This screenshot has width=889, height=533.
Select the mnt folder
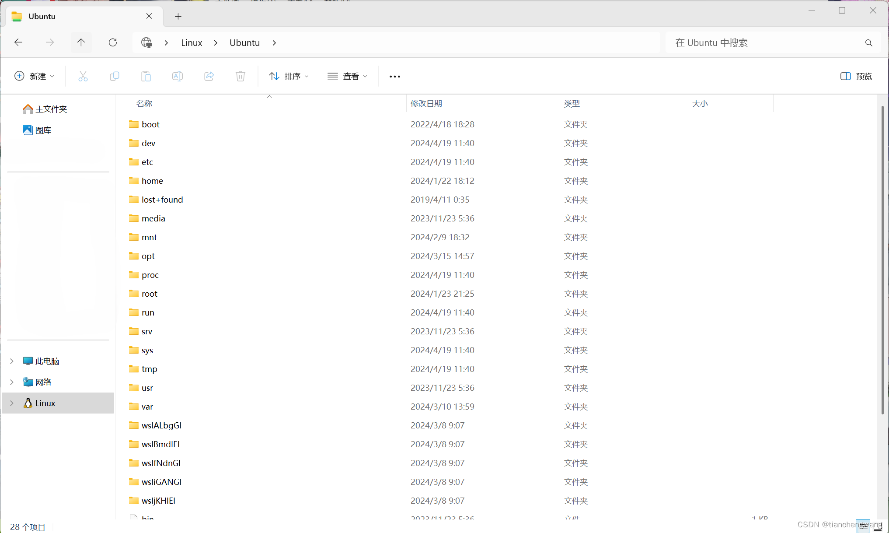pos(149,237)
